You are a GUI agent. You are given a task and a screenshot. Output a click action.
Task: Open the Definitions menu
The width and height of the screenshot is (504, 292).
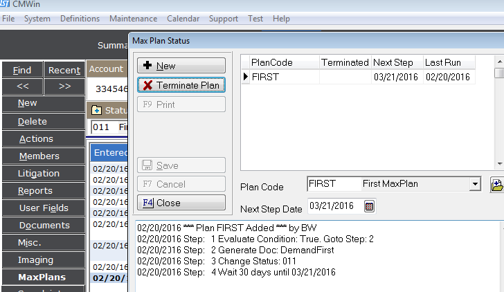point(80,19)
